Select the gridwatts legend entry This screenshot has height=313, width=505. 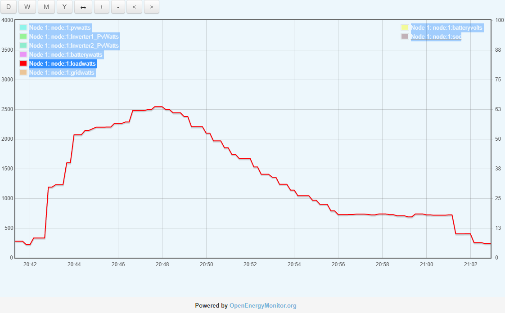[62, 73]
